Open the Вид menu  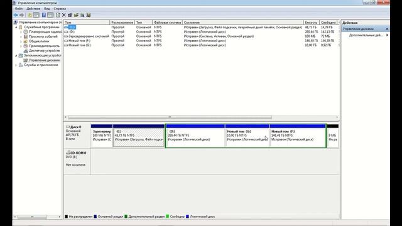click(47, 9)
